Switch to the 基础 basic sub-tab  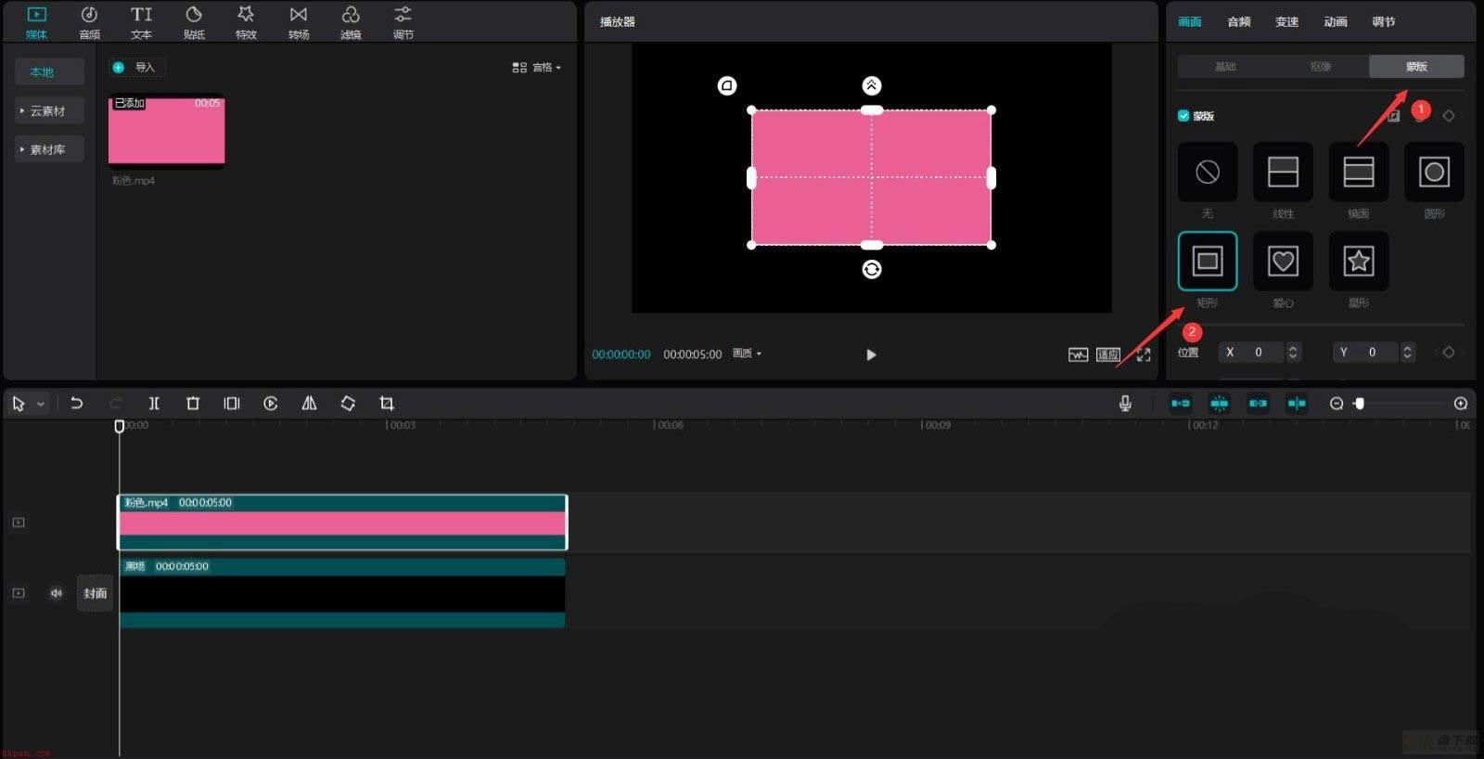[x=1225, y=67]
